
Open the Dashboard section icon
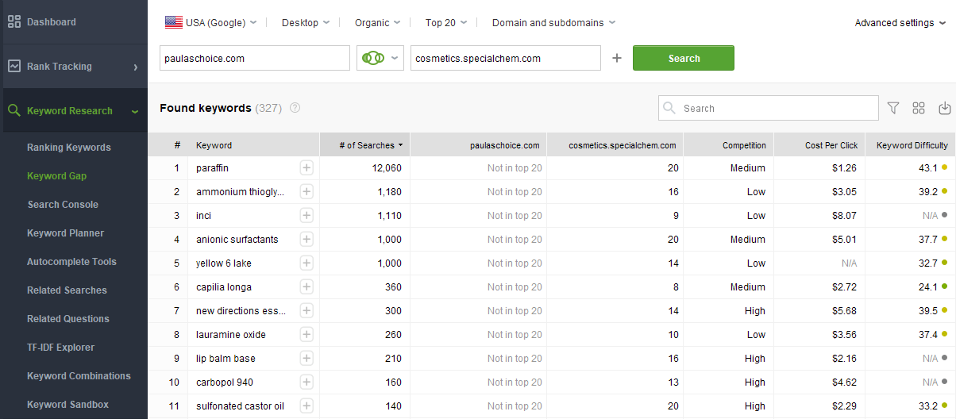[x=14, y=22]
